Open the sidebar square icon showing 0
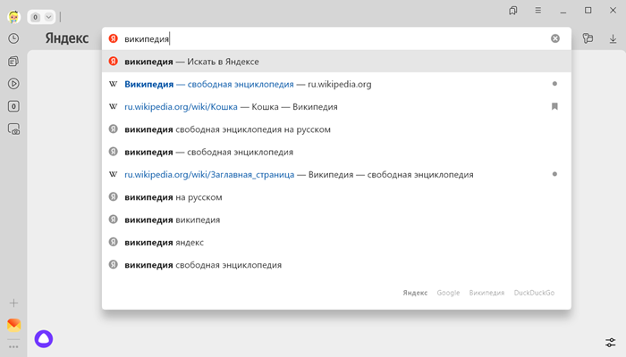The width and height of the screenshot is (626, 357). [13, 106]
